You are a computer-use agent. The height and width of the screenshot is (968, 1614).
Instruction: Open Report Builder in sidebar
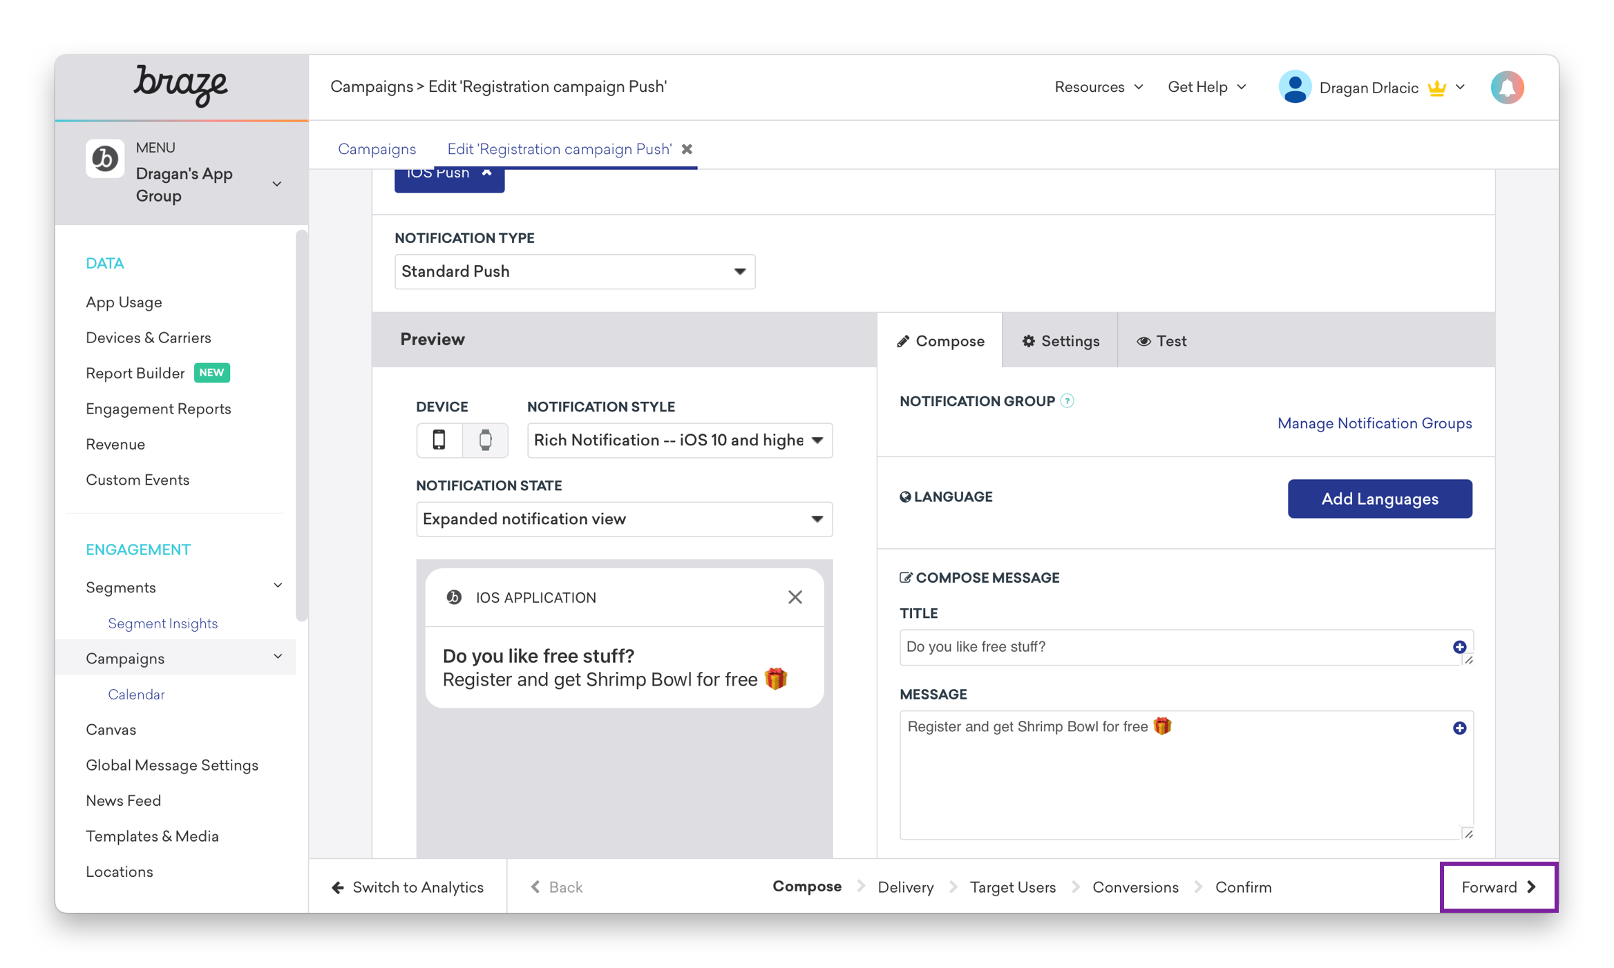(135, 374)
